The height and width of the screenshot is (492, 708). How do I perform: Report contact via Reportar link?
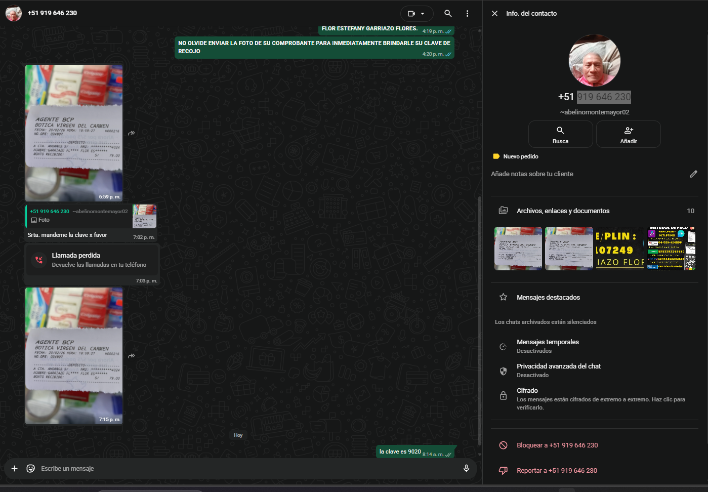(556, 471)
